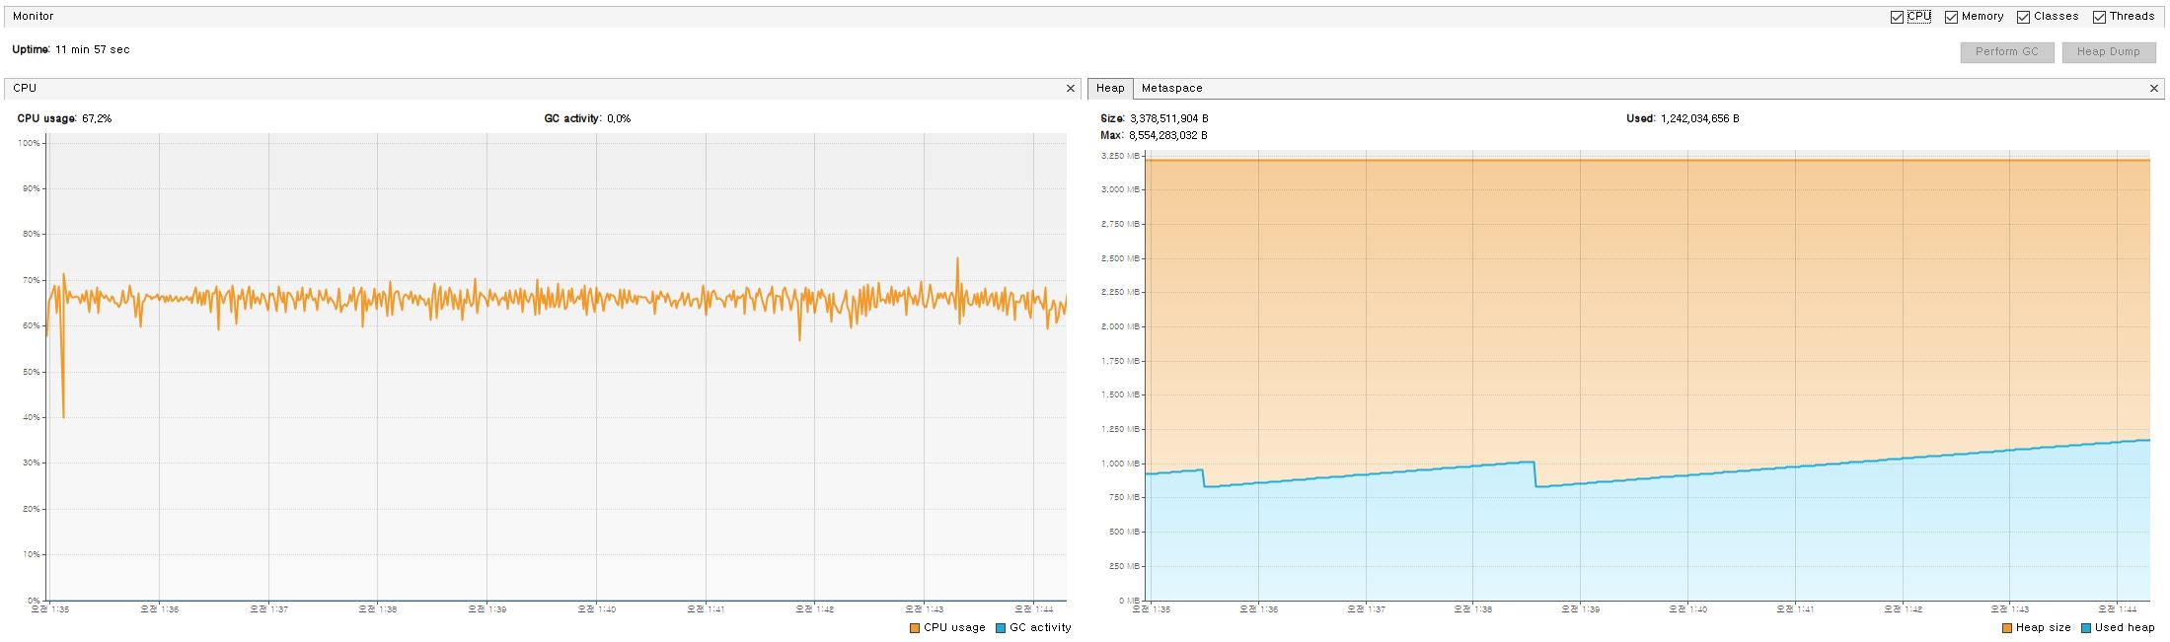The width and height of the screenshot is (2170, 642).
Task: Toggle the Threads checkbox
Action: click(x=2099, y=17)
